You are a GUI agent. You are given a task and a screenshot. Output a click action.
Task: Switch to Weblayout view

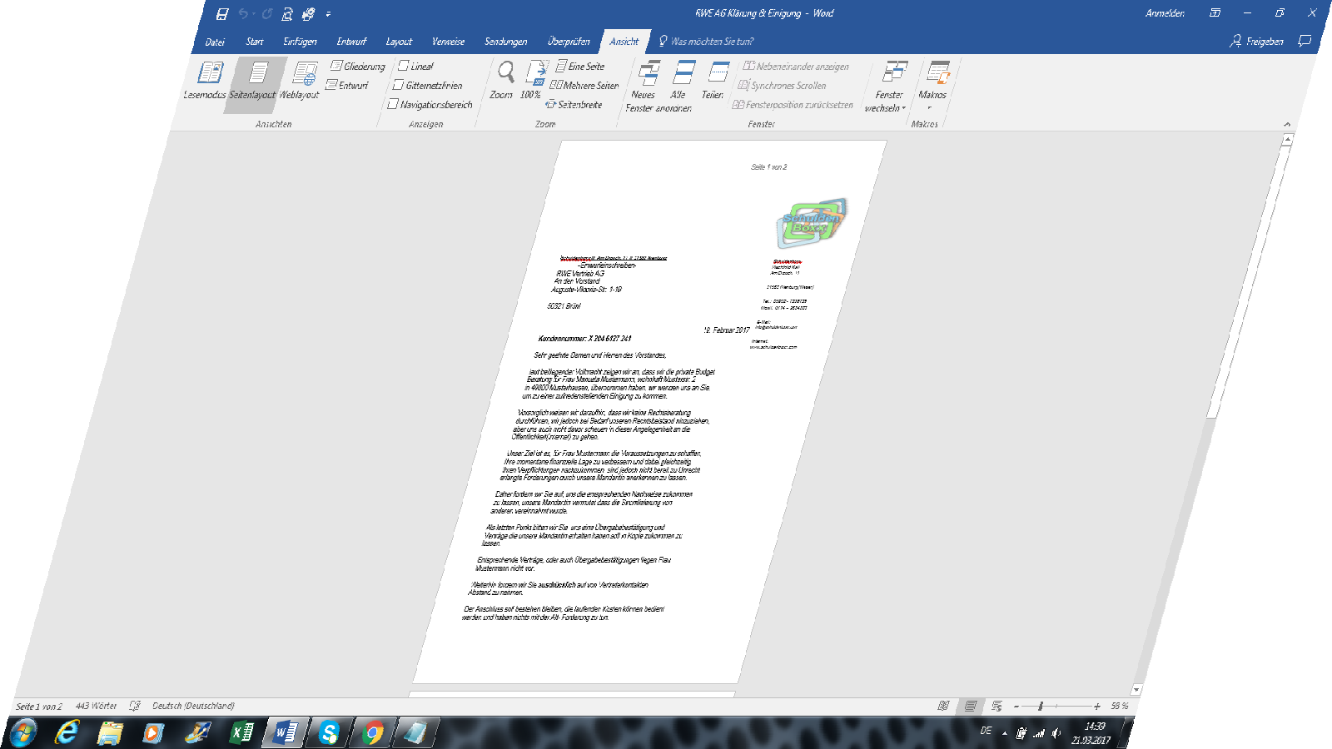[301, 80]
